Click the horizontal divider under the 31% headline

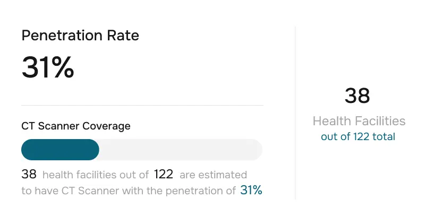[142, 105]
